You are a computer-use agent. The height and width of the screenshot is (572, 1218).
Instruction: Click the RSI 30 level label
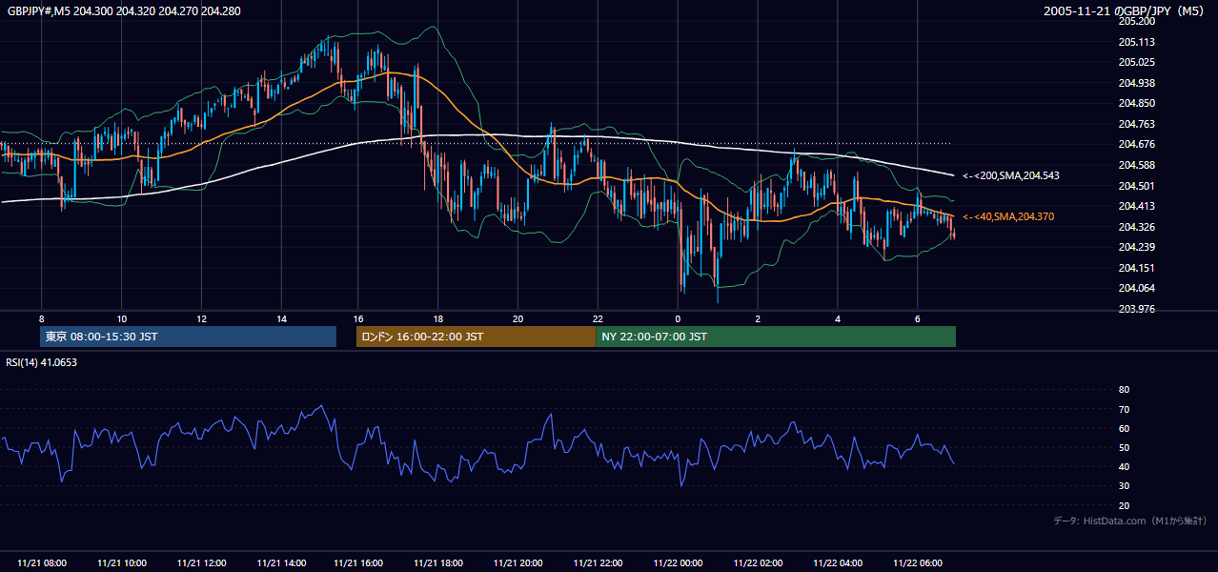[x=1124, y=486]
